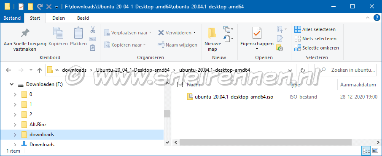
Task: Click the redo arrow in title bar
Action: (x=40, y=7)
